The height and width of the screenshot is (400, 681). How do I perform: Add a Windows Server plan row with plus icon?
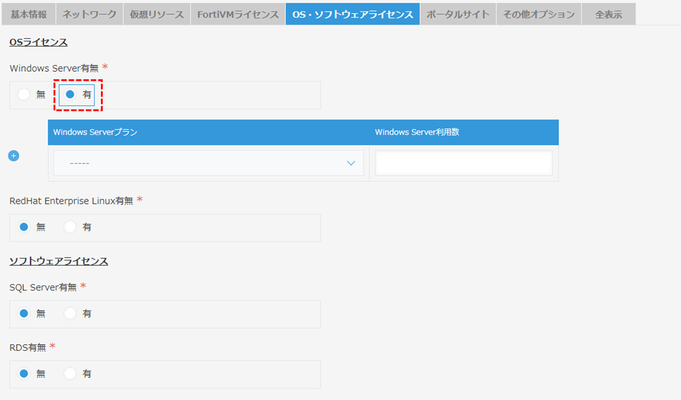point(14,155)
